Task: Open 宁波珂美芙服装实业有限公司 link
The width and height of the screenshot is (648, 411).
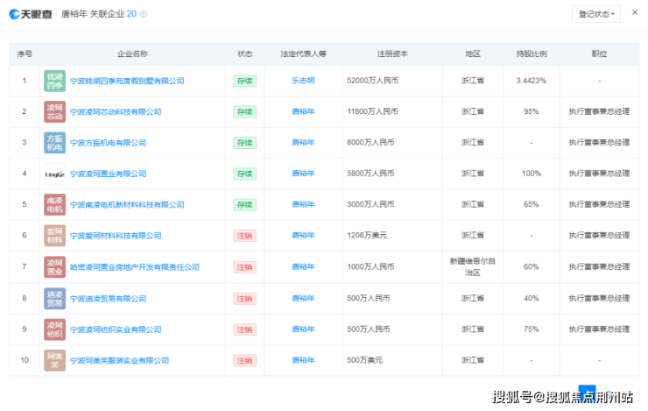Action: click(119, 360)
